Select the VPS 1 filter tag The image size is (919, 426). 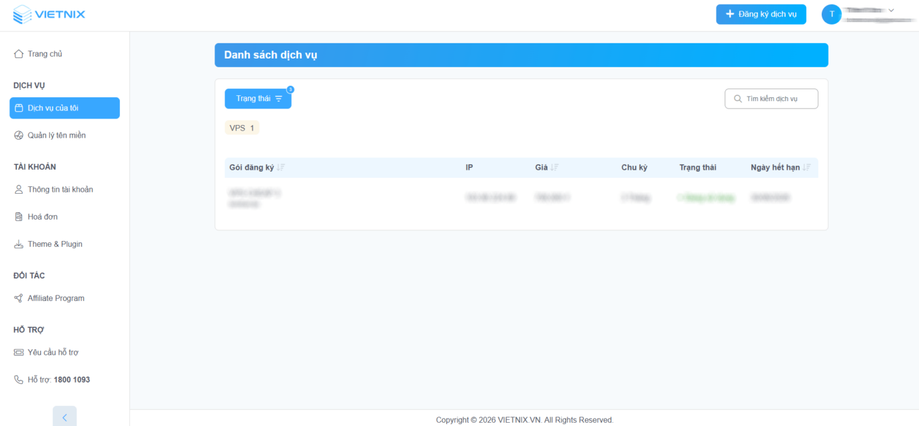point(242,128)
